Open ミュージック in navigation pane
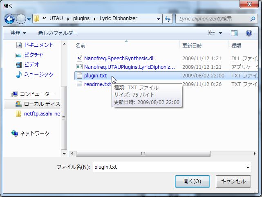Viewport: 262px width, 197px height. [39, 74]
